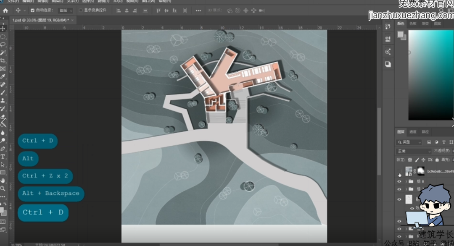
Task: Open the Properties panel icon in dock
Action: click(x=388, y=39)
